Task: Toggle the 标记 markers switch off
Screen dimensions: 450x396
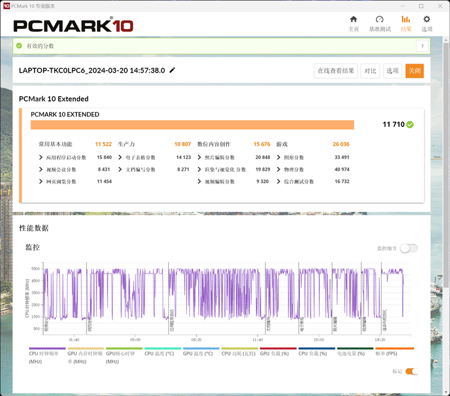Action: tap(412, 371)
